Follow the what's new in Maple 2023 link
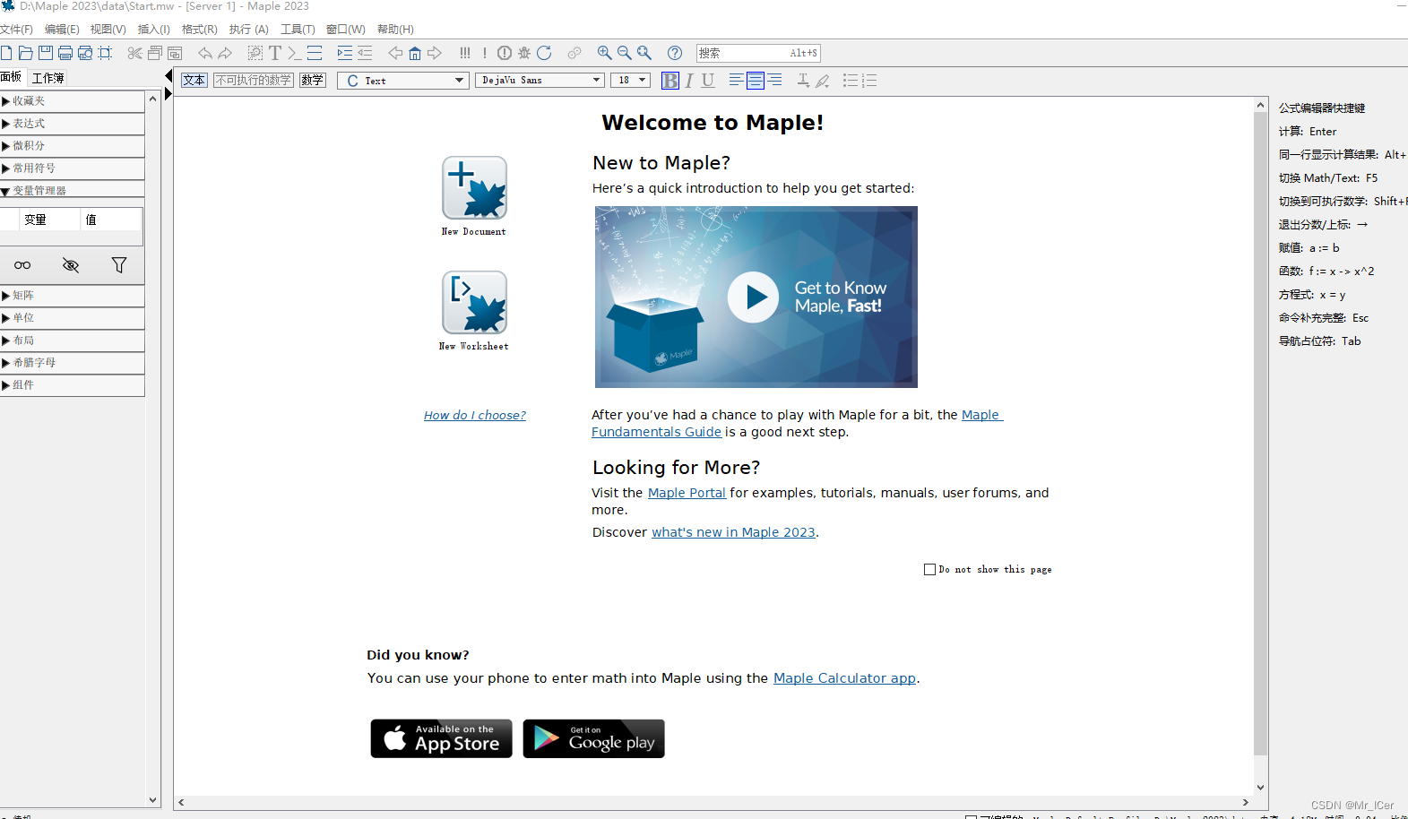This screenshot has height=819, width=1408. click(x=733, y=532)
